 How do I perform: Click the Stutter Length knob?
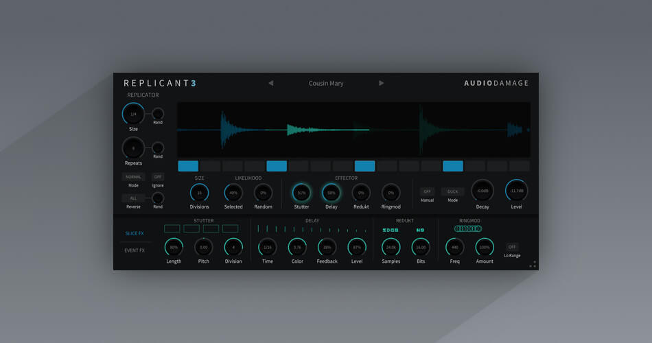click(x=174, y=248)
